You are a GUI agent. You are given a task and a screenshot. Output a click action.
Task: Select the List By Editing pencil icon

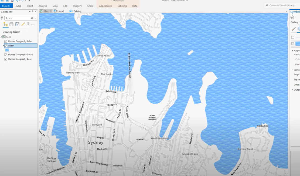point(23,24)
